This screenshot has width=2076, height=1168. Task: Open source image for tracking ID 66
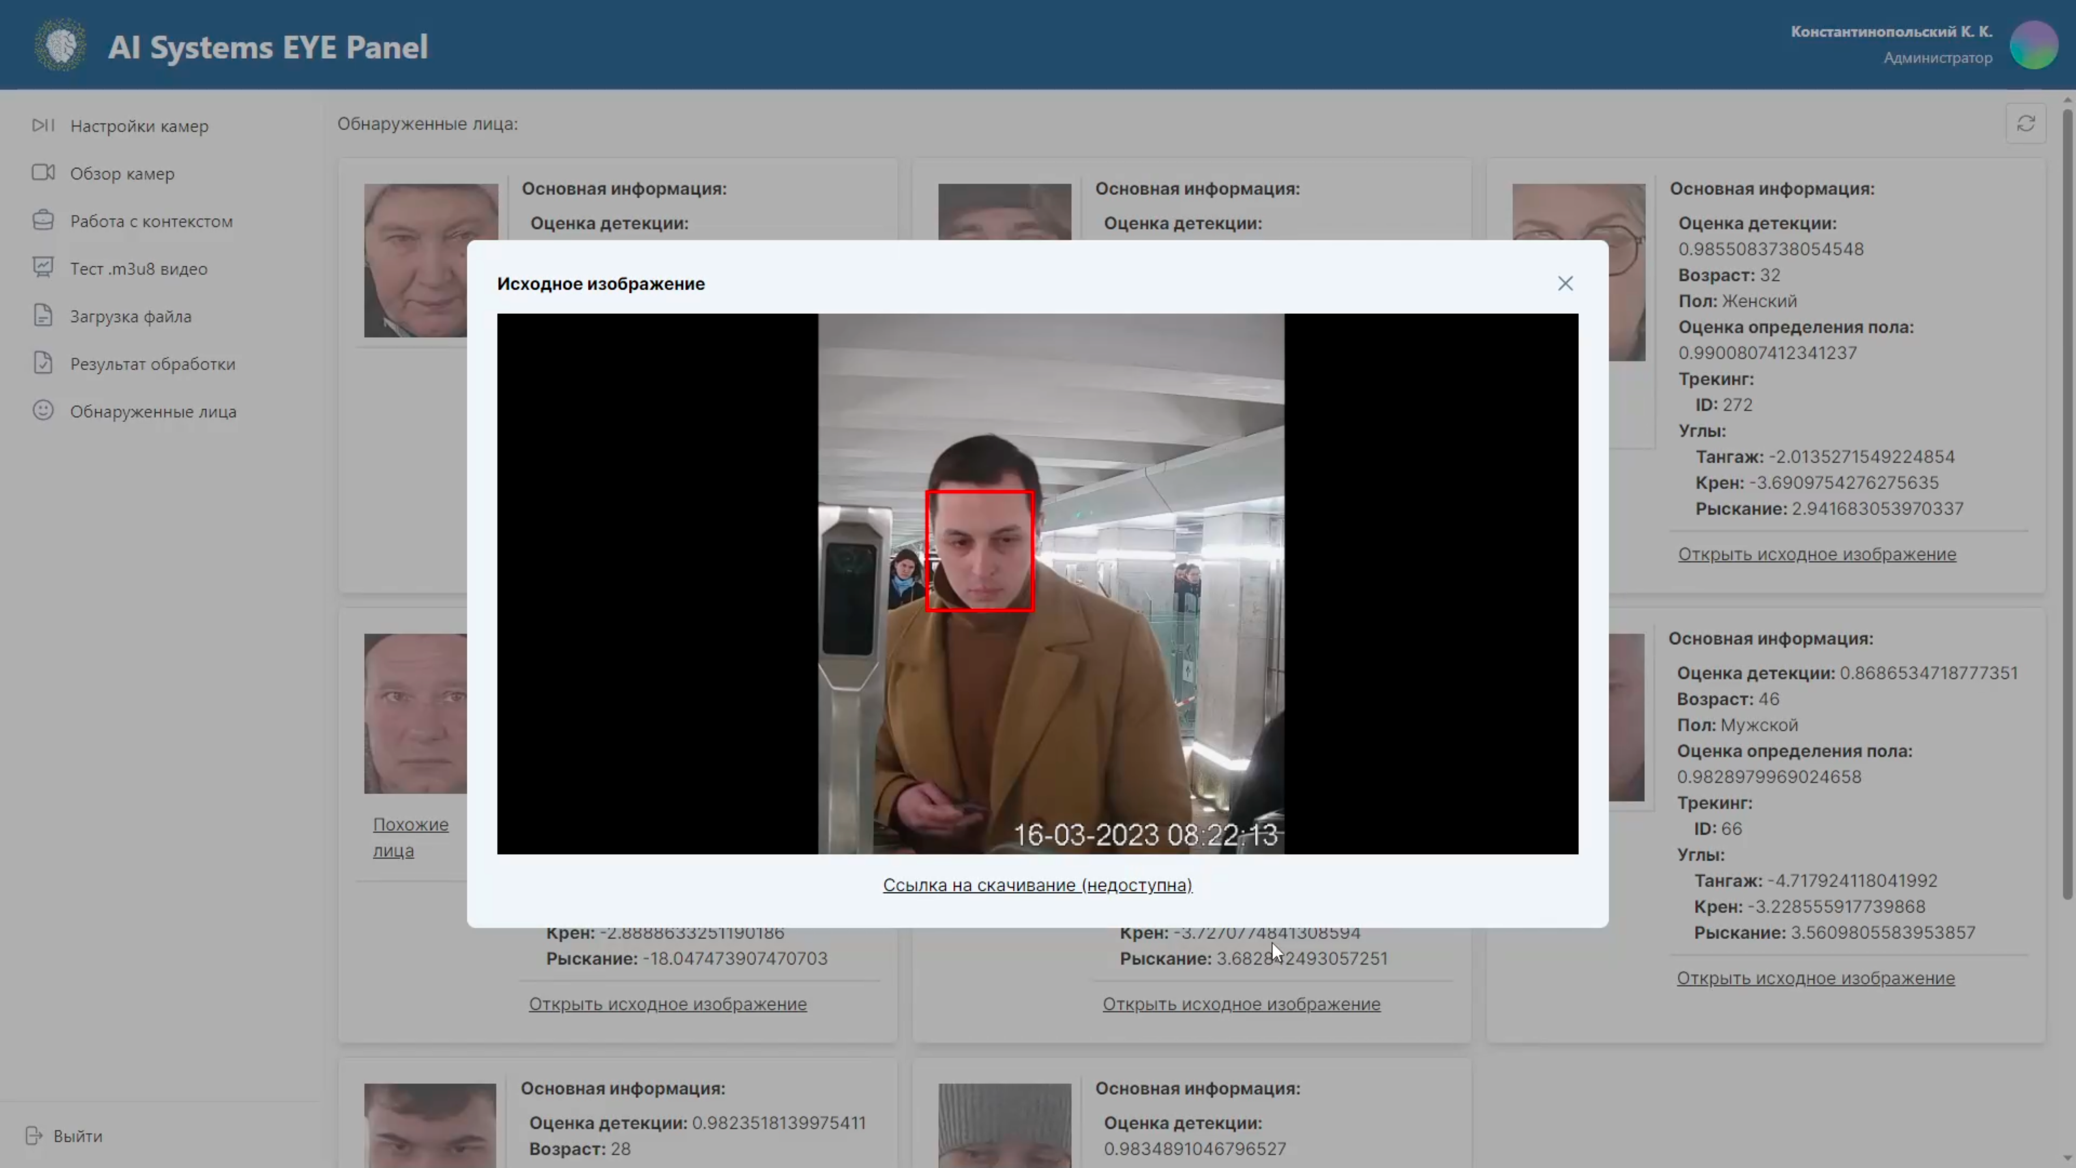coord(1816,979)
